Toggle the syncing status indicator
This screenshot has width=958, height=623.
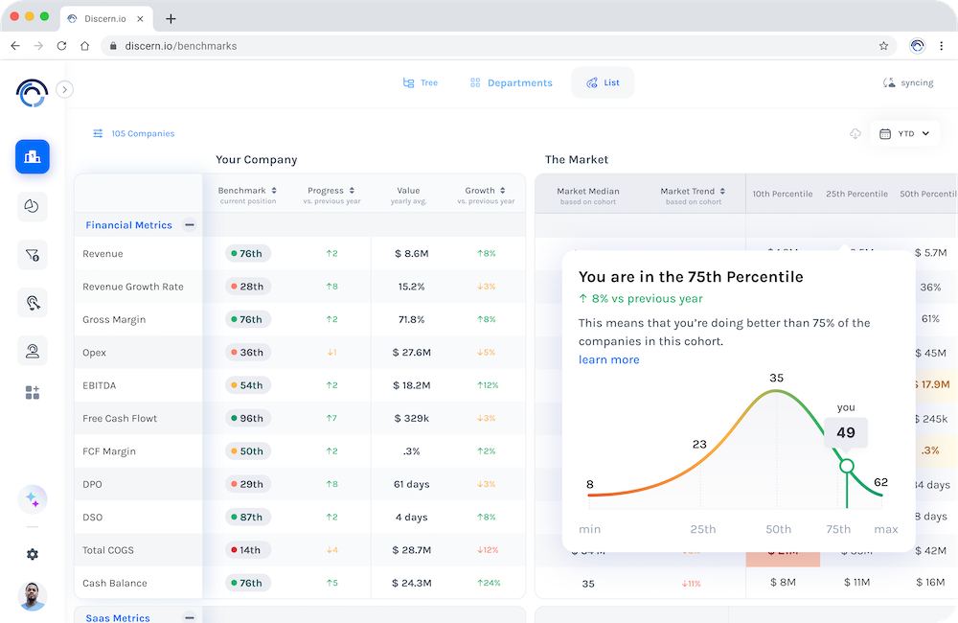click(906, 83)
